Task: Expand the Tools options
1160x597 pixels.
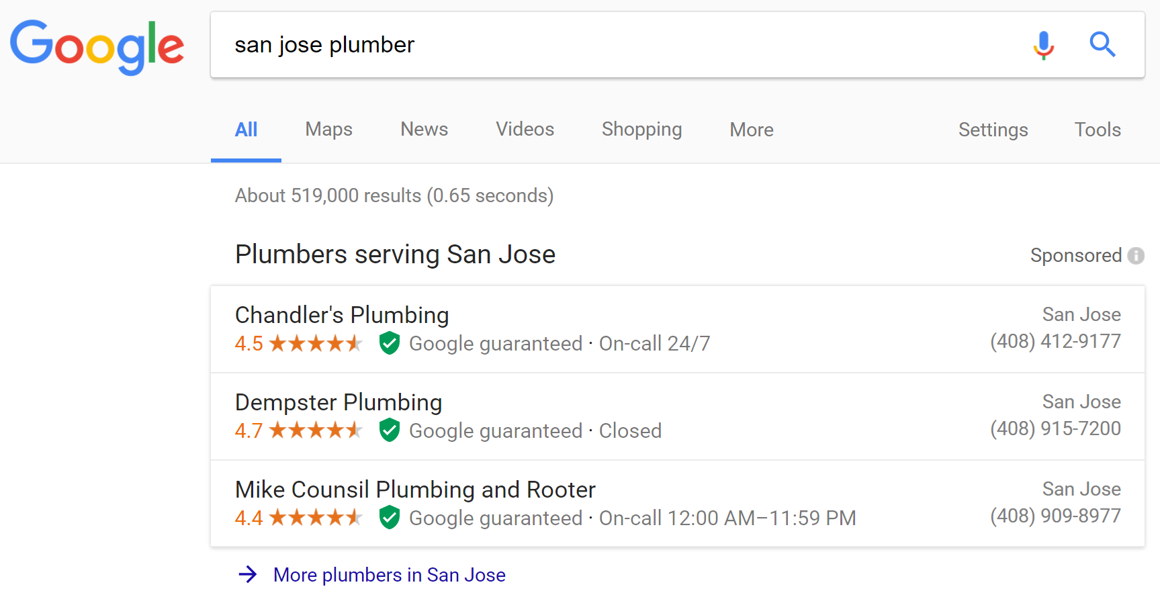Action: click(x=1098, y=130)
